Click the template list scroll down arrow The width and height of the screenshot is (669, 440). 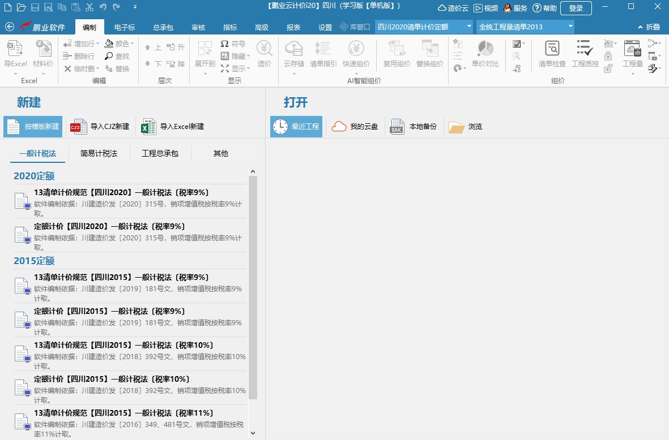point(253,433)
